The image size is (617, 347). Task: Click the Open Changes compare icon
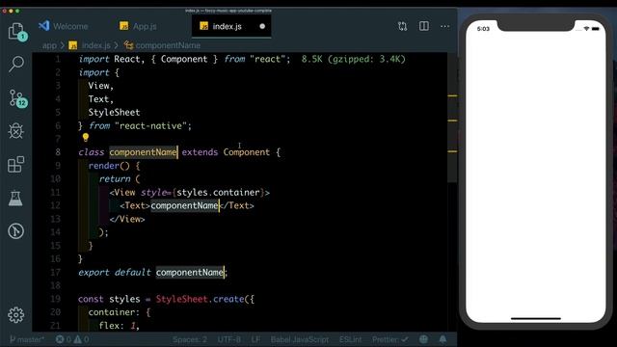tap(402, 26)
